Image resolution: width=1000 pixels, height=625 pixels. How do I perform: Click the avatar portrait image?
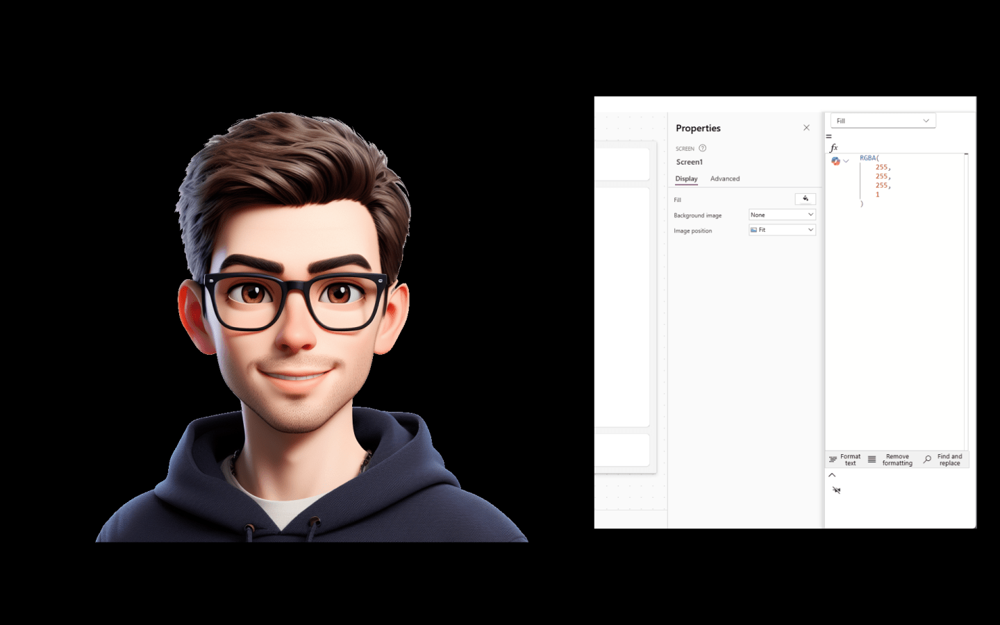point(311,326)
